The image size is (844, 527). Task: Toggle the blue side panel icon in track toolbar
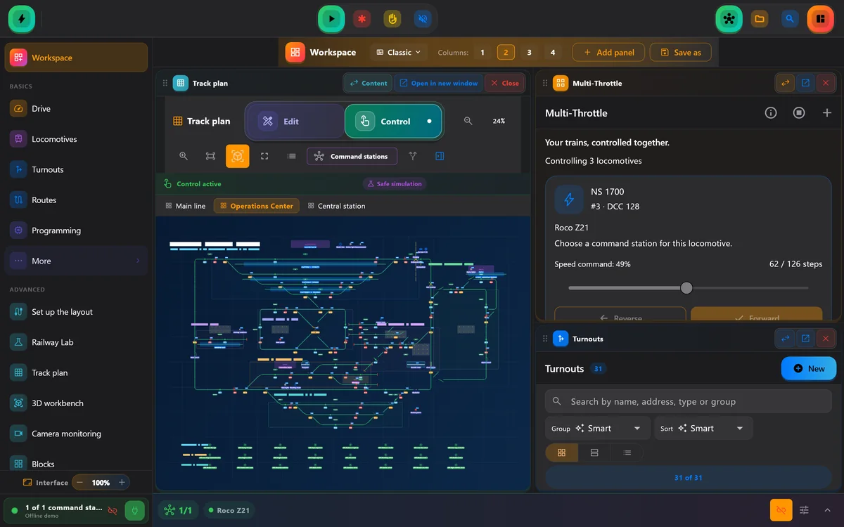tap(440, 156)
